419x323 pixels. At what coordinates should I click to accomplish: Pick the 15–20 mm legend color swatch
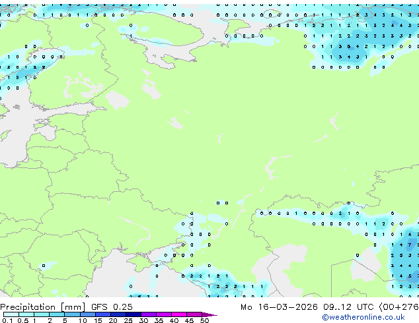pyautogui.click(x=102, y=314)
